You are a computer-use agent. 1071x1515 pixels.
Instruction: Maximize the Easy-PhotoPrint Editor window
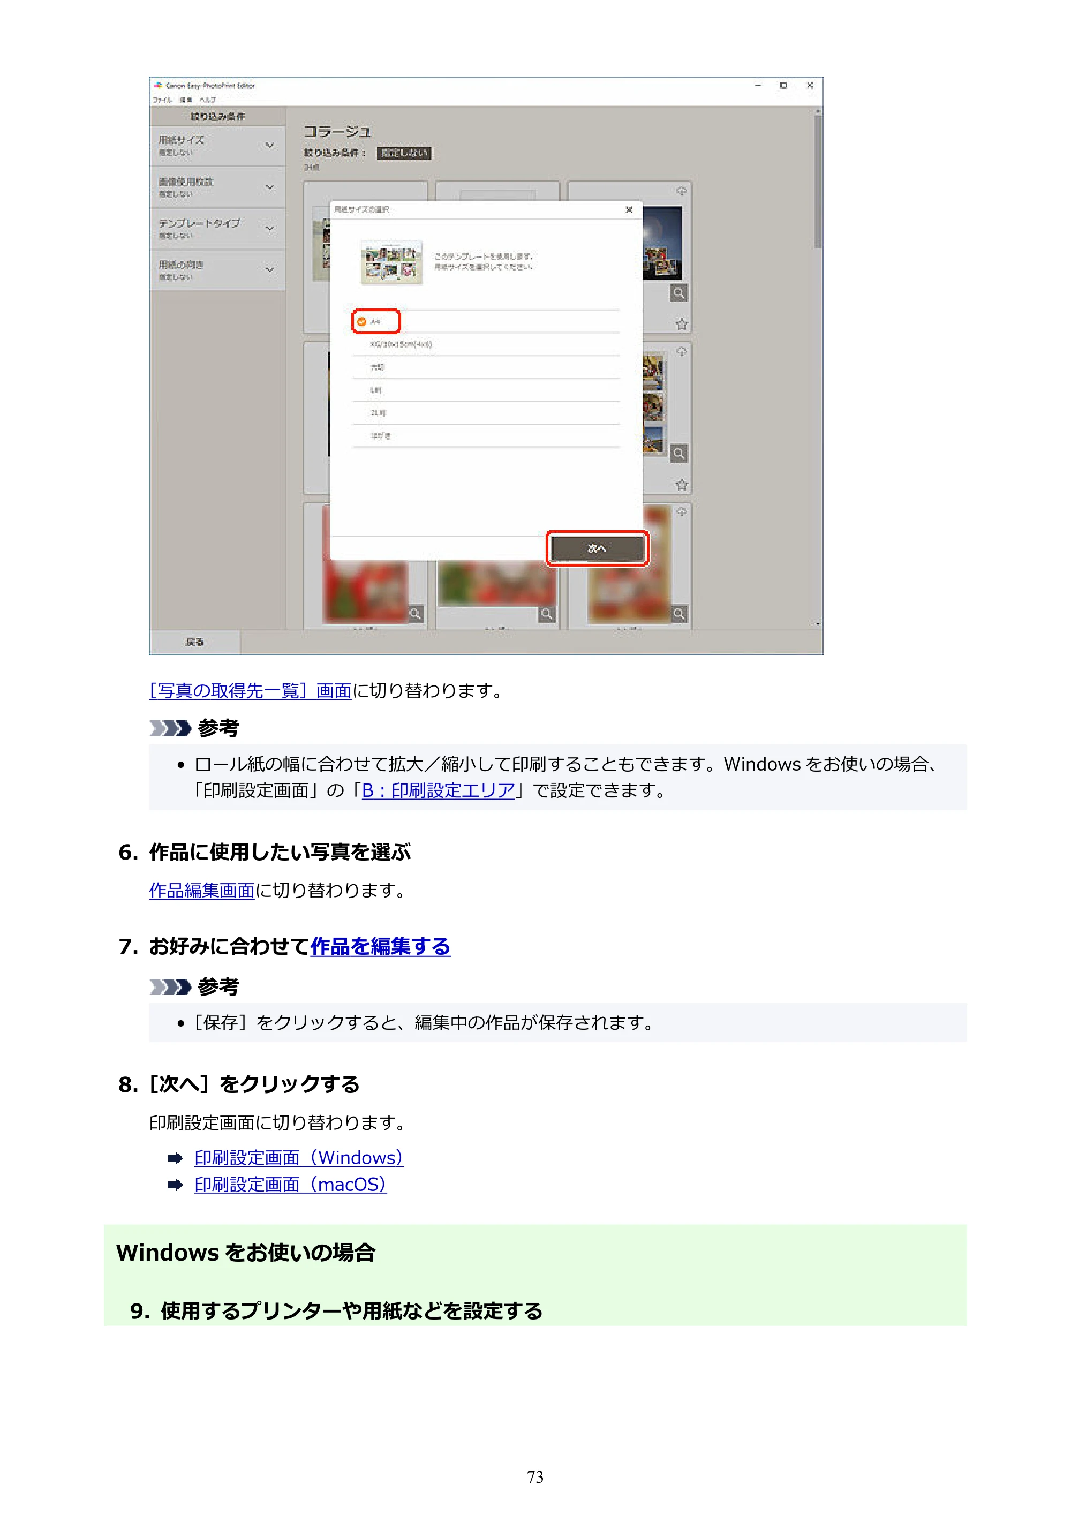coord(783,85)
